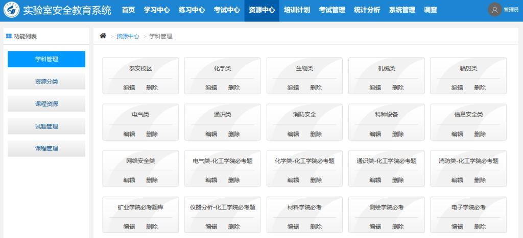The height and width of the screenshot is (238, 523).
Task: Switch to 系统管理 in top navigation
Action: [402, 10]
